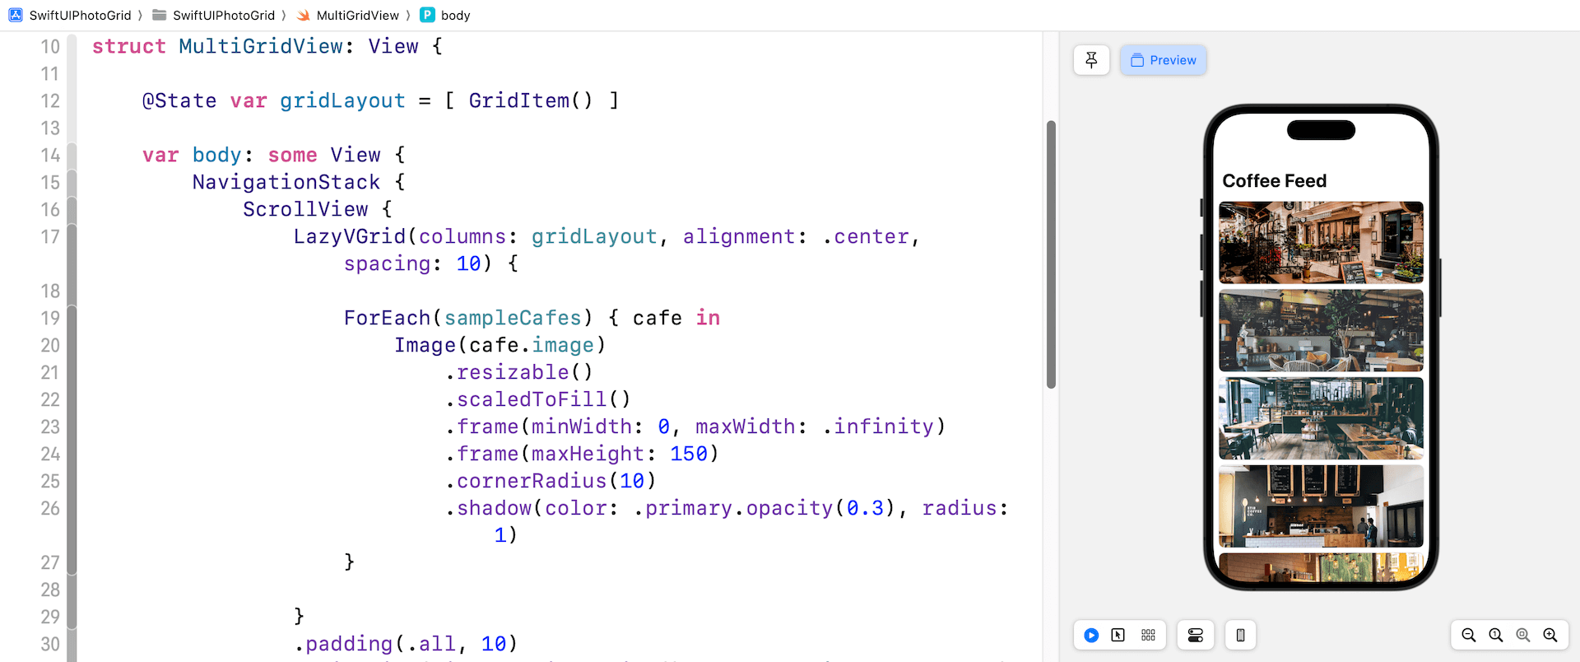This screenshot has width=1580, height=662.
Task: Open the SwiftUIPhotoGrid project breadcrumb
Action: pos(70,15)
